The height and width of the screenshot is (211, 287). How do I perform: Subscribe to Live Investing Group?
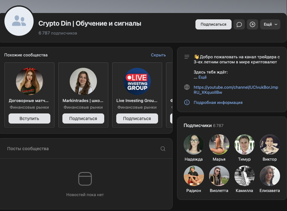(x=137, y=118)
